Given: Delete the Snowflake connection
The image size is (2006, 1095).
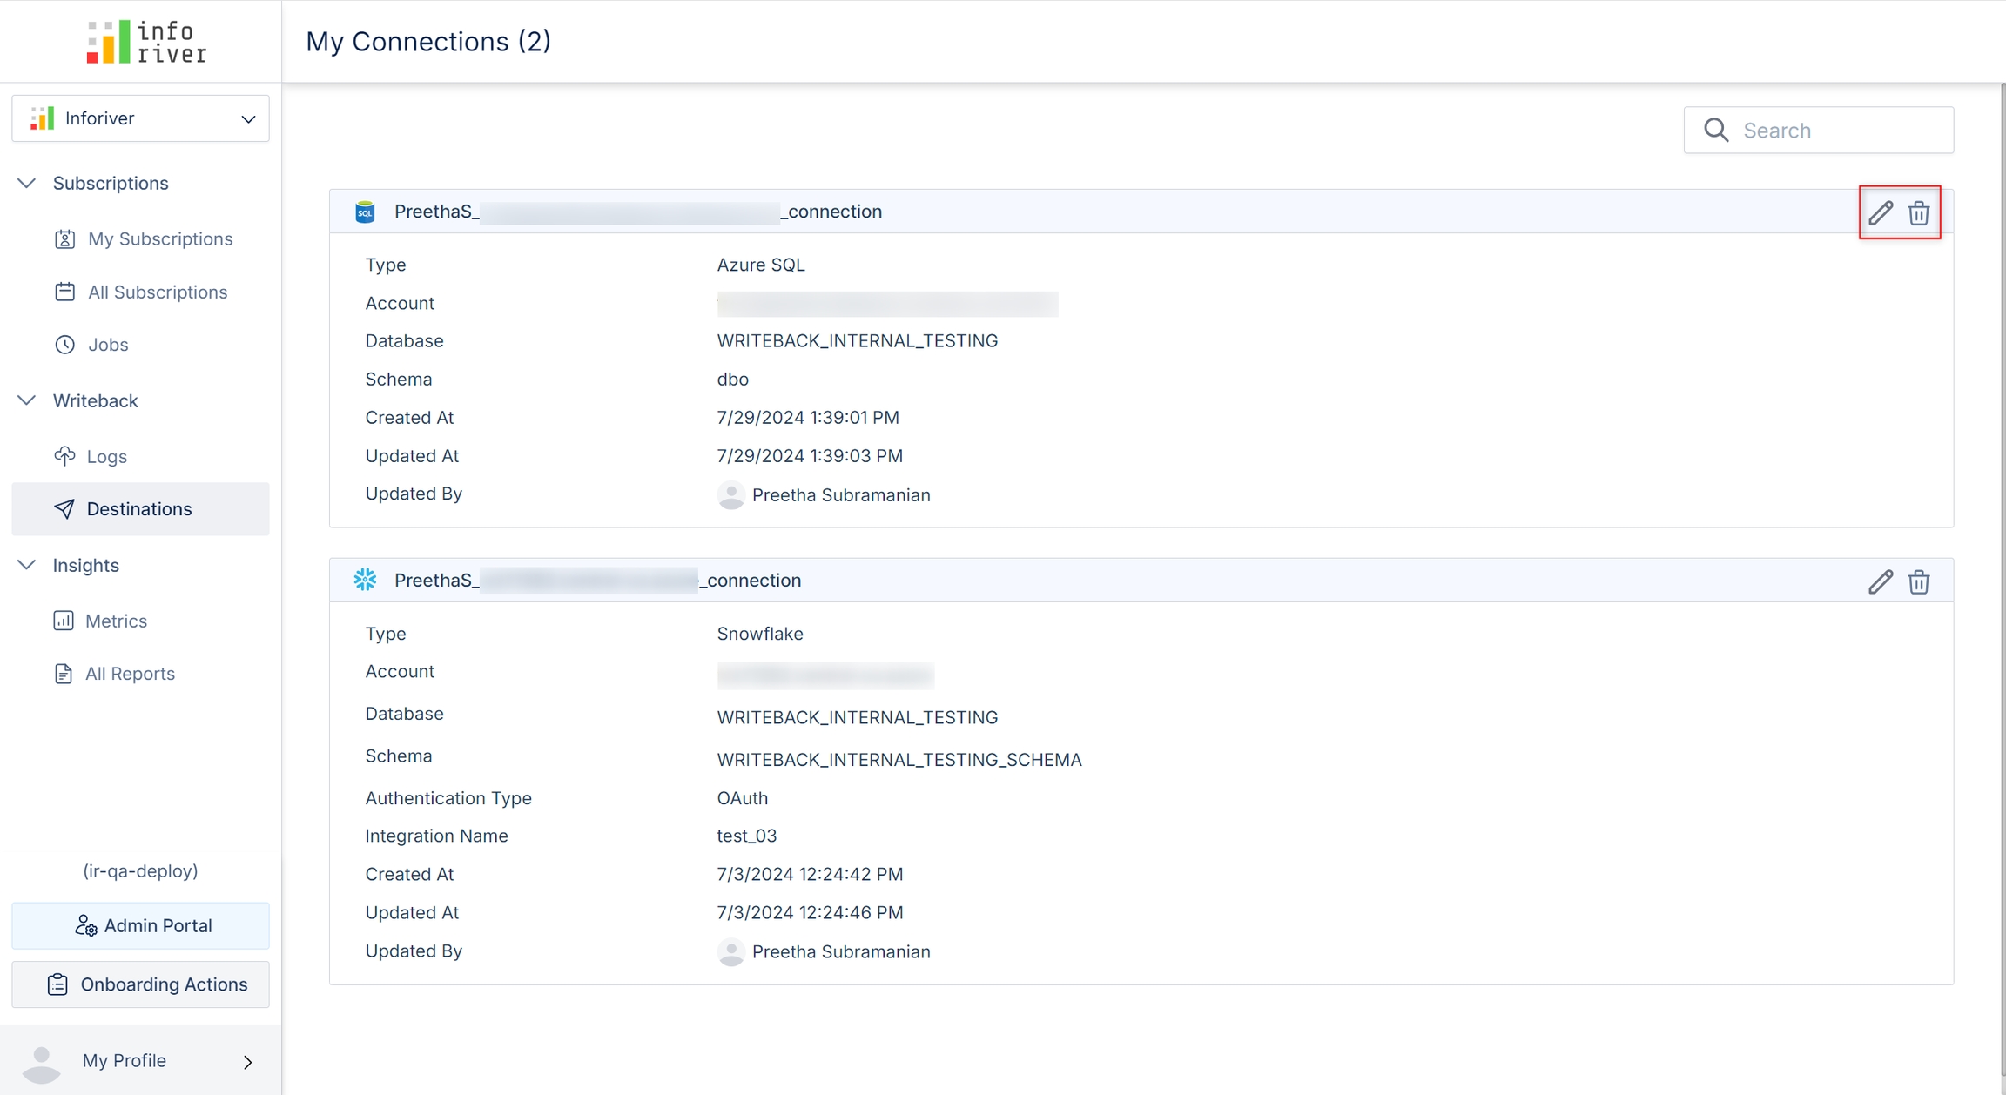Looking at the screenshot, I should (x=1919, y=581).
